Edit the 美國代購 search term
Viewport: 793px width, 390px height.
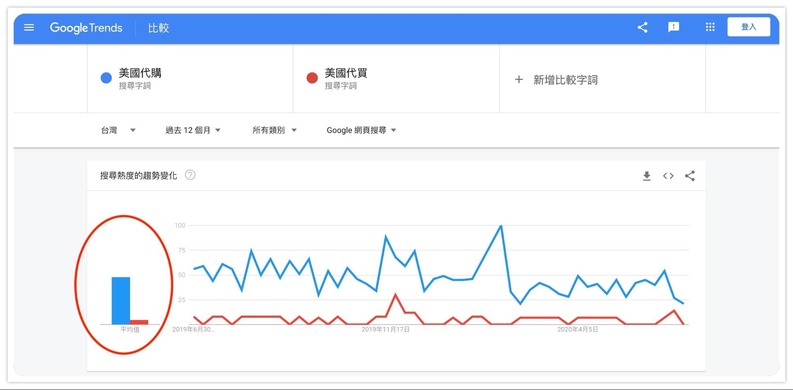140,73
